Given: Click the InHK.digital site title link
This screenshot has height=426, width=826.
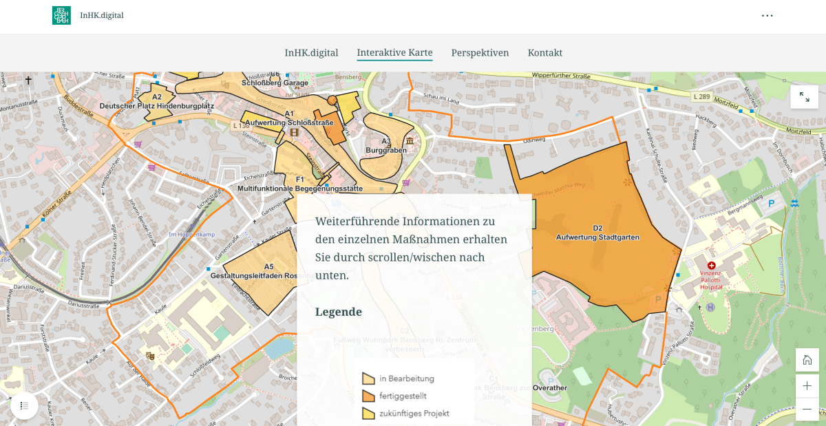Looking at the screenshot, I should pos(102,15).
